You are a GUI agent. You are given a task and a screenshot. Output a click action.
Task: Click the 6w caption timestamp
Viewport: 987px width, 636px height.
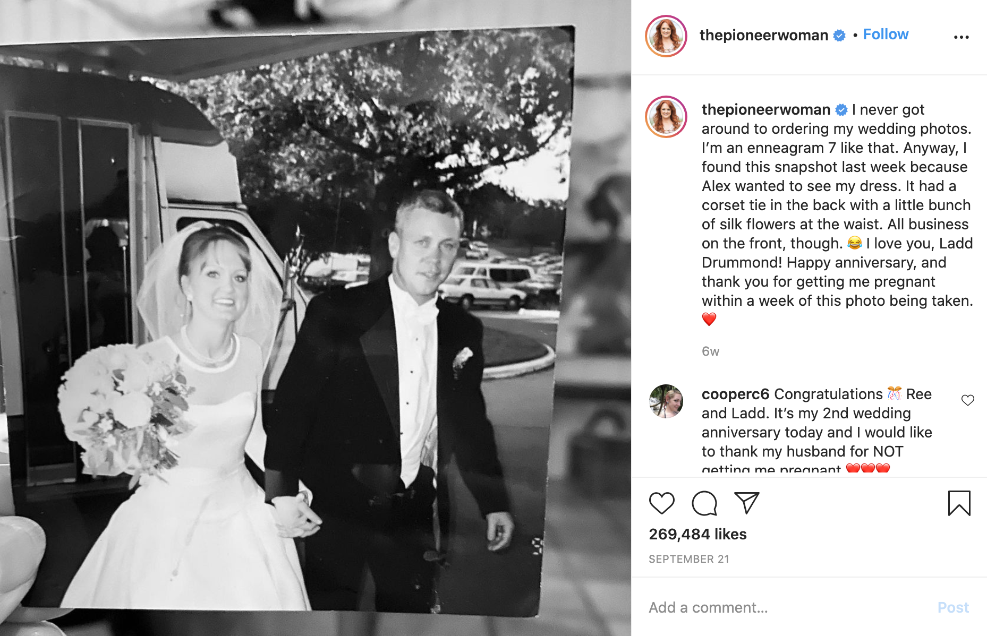(710, 351)
